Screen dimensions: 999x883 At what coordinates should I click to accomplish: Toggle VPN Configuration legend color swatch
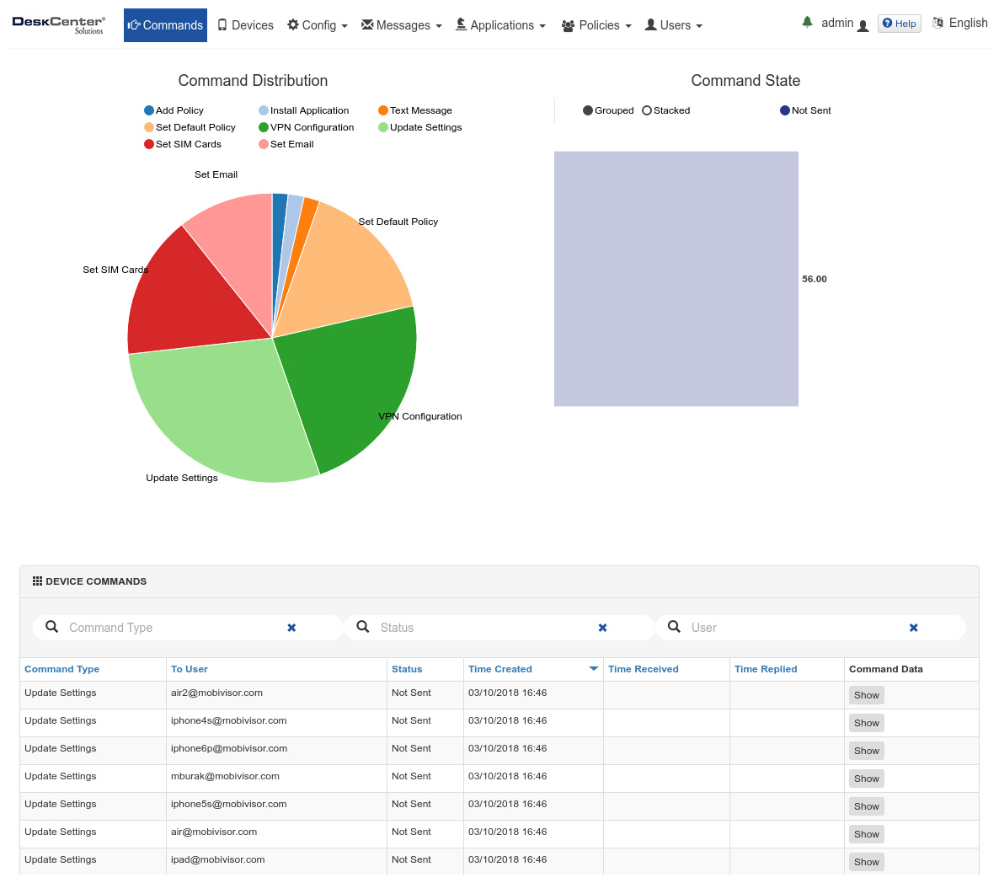(x=264, y=127)
